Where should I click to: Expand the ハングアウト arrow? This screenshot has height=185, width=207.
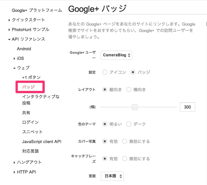click(x=14, y=162)
